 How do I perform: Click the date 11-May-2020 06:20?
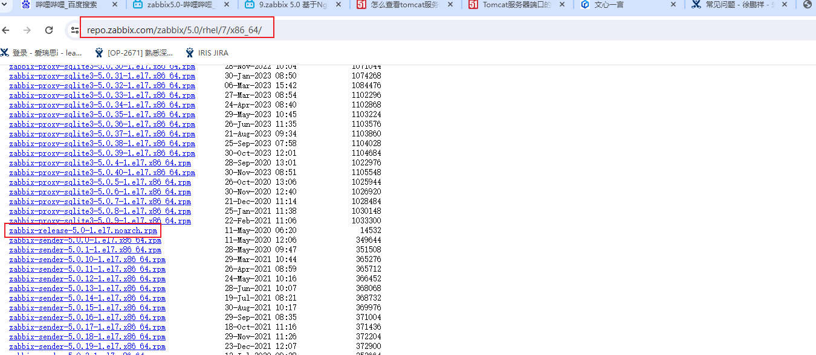[x=261, y=231]
